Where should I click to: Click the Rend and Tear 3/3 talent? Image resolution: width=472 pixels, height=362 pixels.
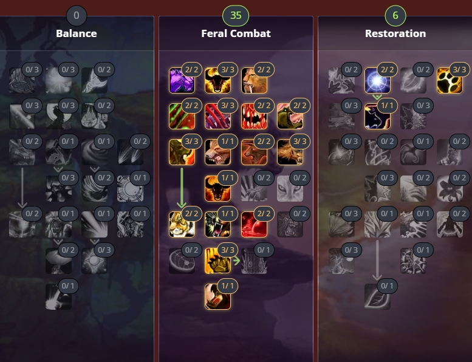(217, 261)
